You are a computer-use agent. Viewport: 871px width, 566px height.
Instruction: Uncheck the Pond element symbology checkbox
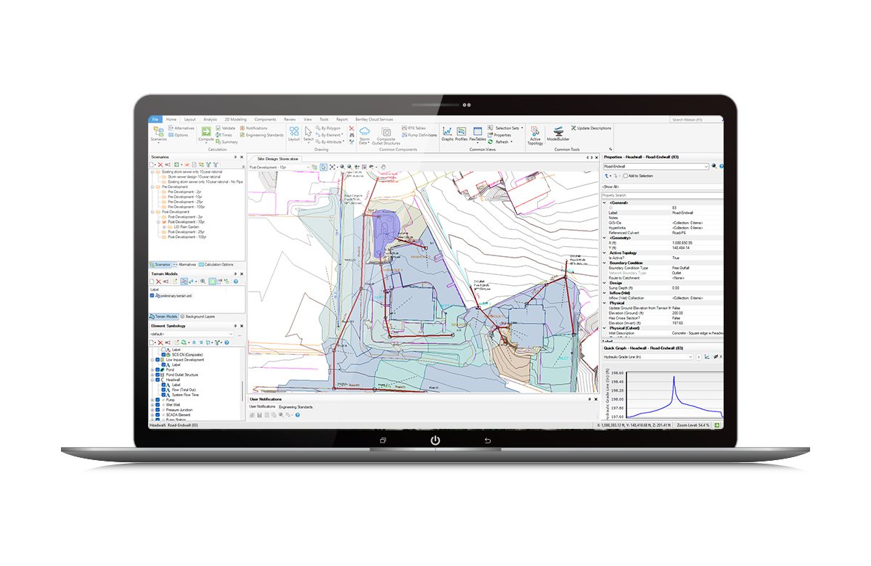[158, 369]
